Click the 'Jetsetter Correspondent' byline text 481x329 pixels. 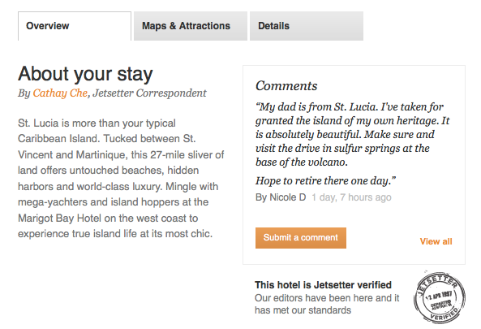click(149, 93)
